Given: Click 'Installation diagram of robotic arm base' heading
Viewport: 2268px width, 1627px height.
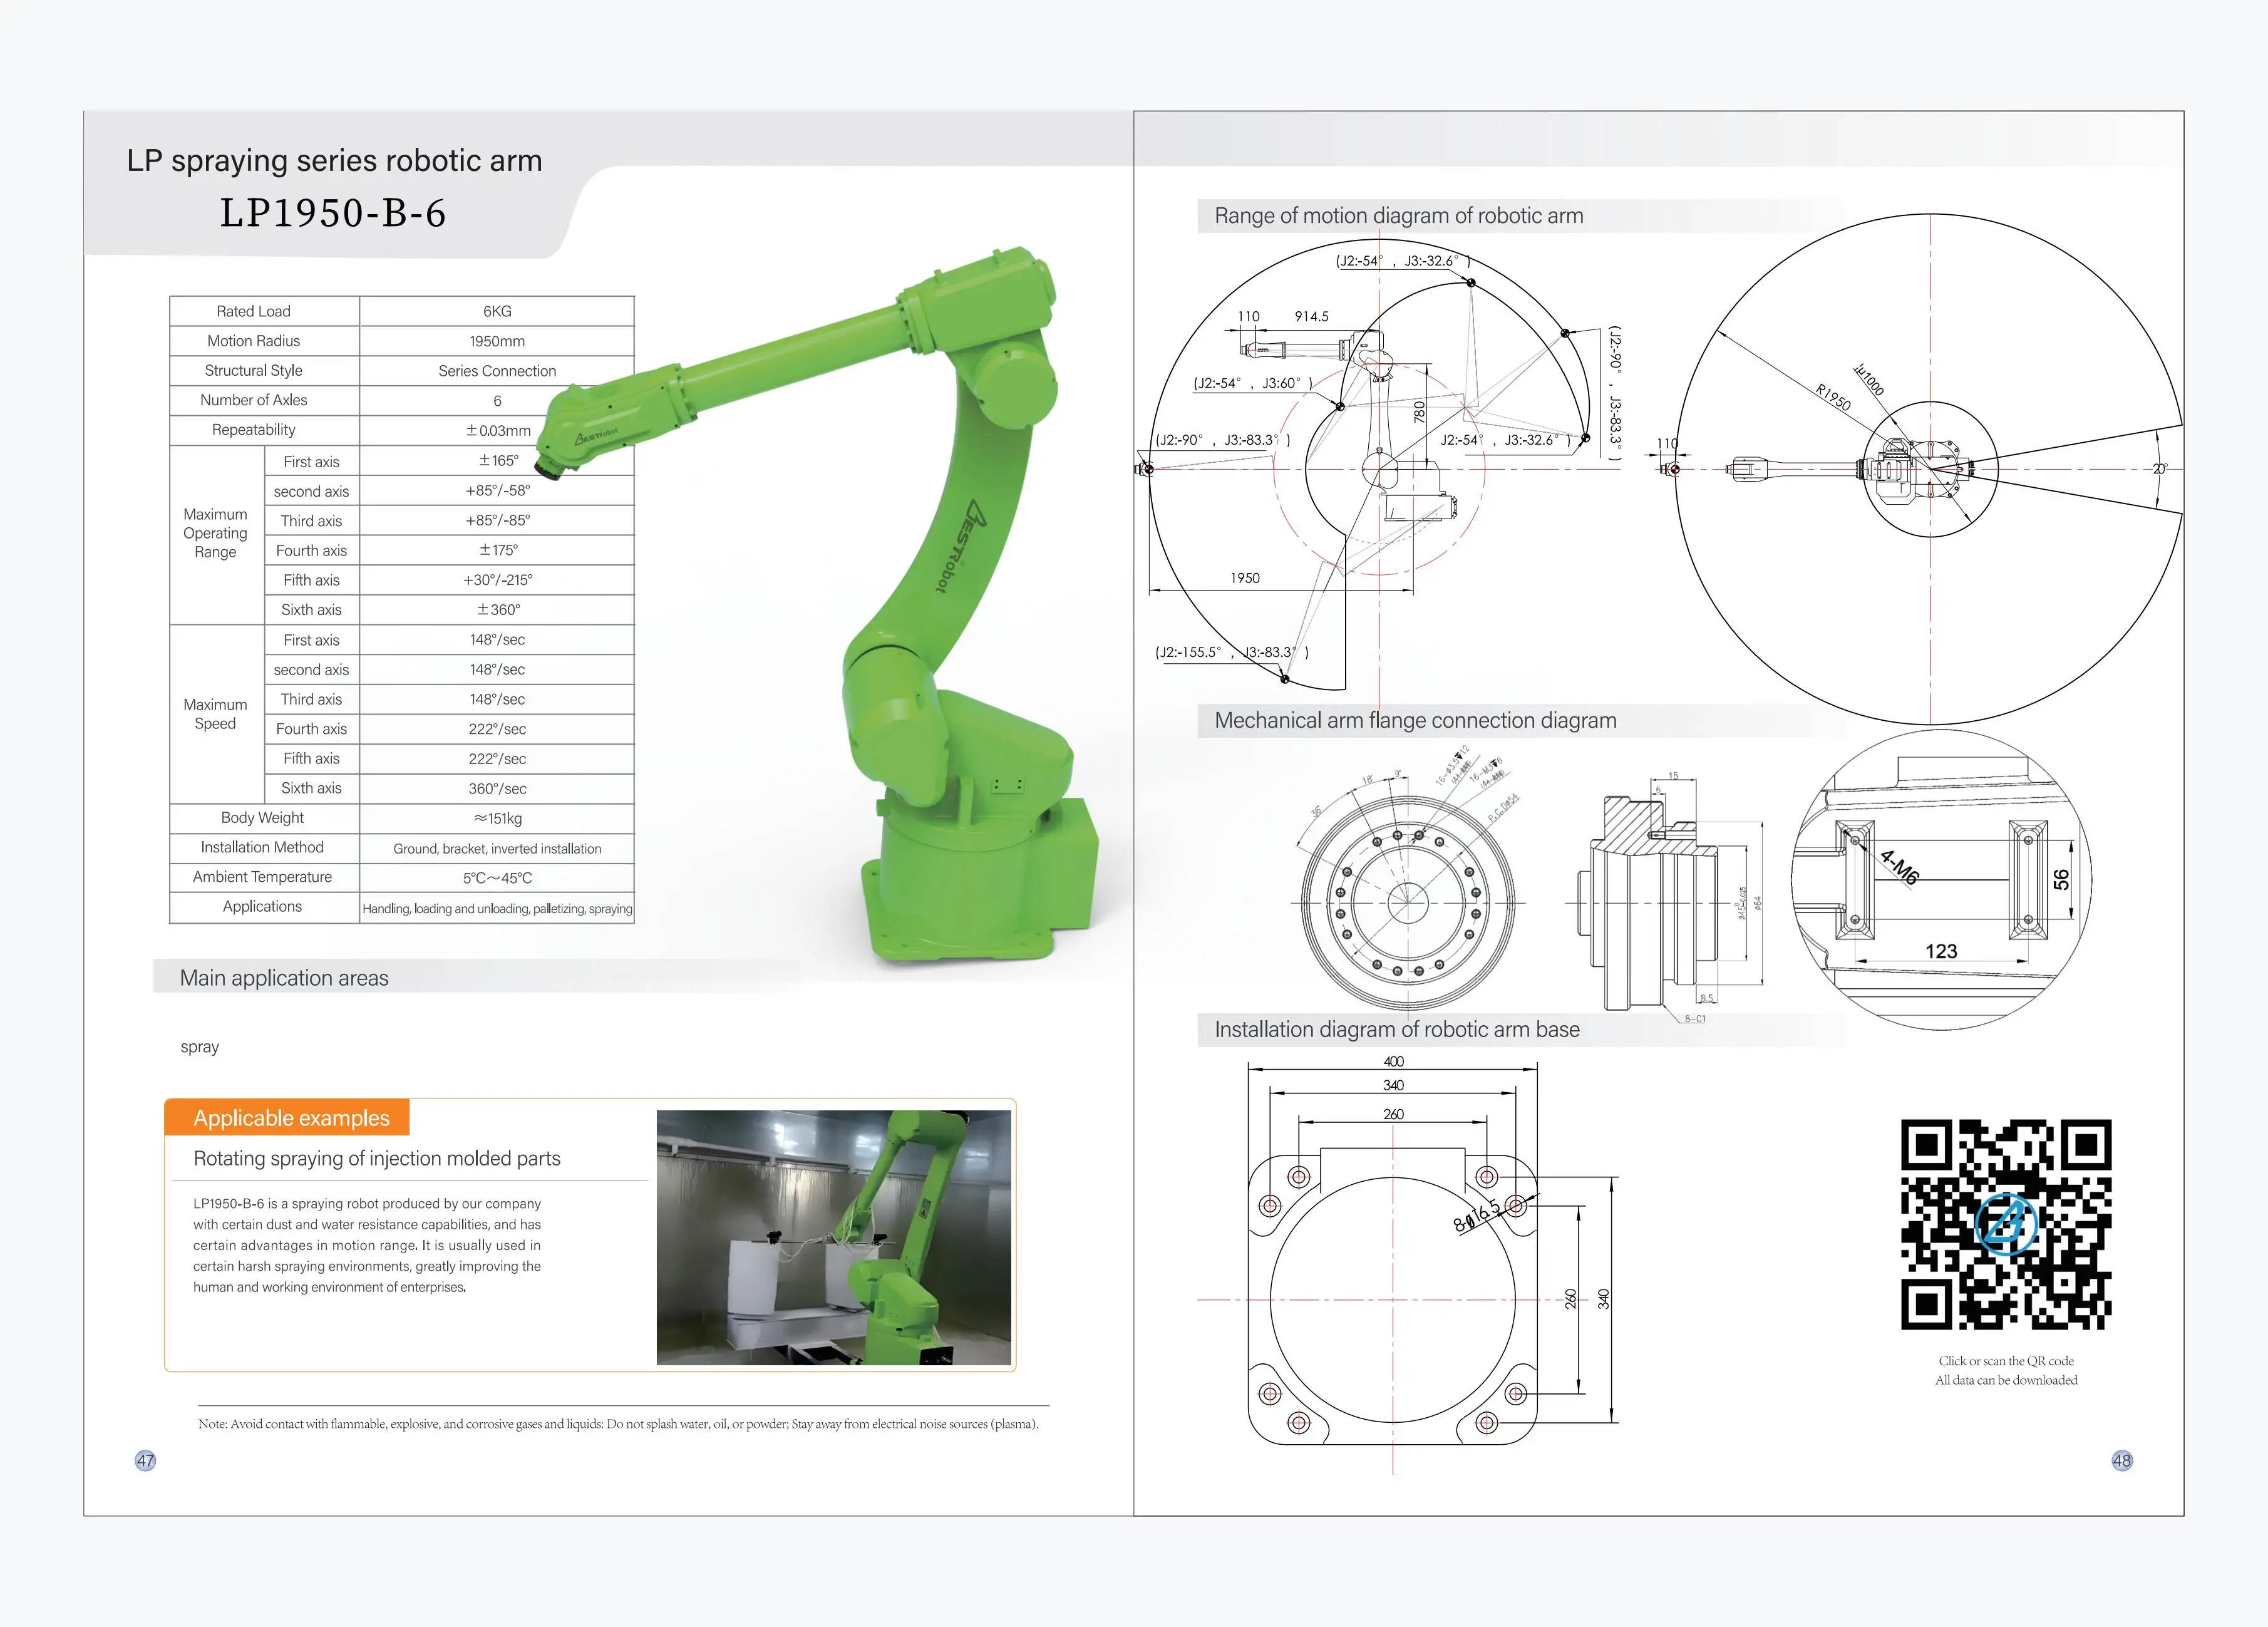Looking at the screenshot, I should 1397,1029.
